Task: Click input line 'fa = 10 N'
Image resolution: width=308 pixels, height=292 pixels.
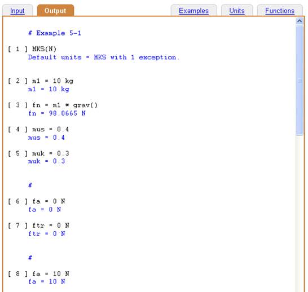Action: [x=50, y=274]
